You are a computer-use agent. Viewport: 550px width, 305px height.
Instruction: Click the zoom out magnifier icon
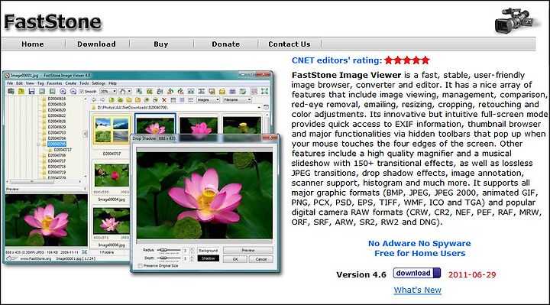(x=73, y=91)
